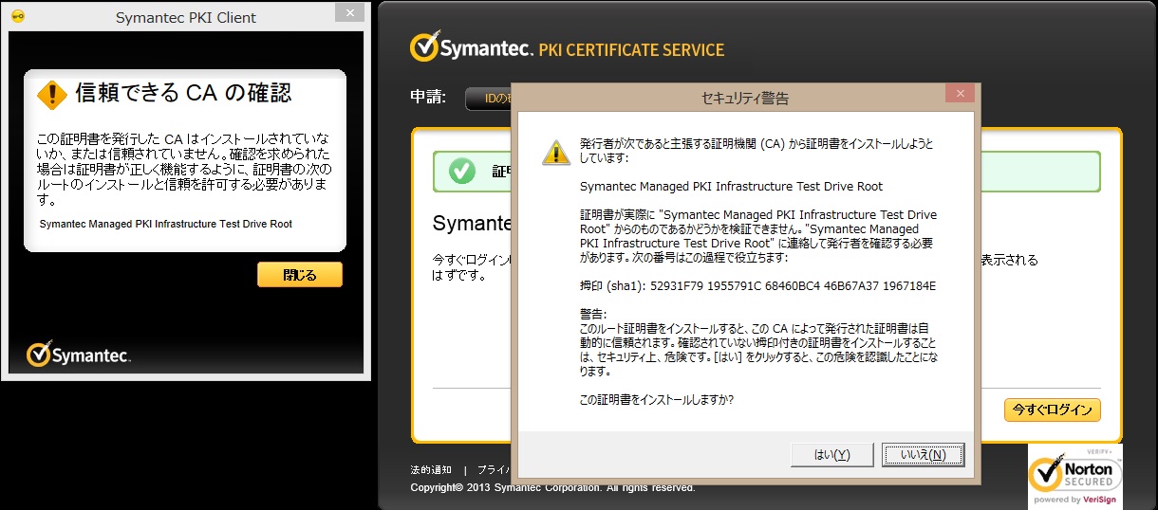The width and height of the screenshot is (1158, 510).
Task: Click the yellow triangle security warning icon
Action: 555,153
